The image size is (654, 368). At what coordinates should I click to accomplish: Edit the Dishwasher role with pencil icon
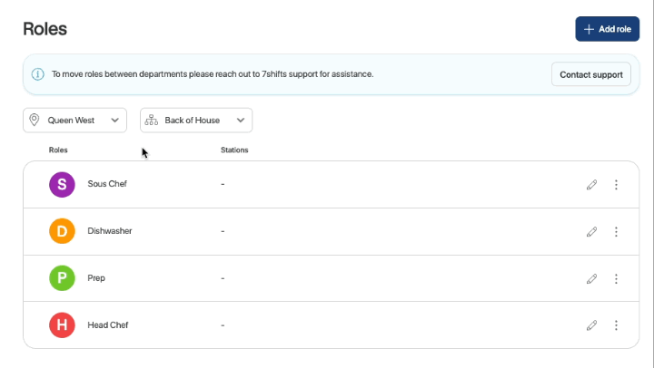(591, 232)
